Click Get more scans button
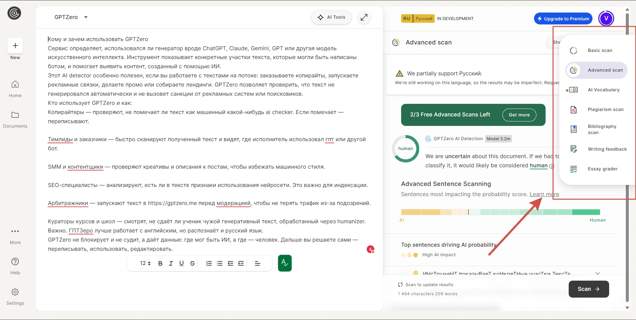 [519, 115]
